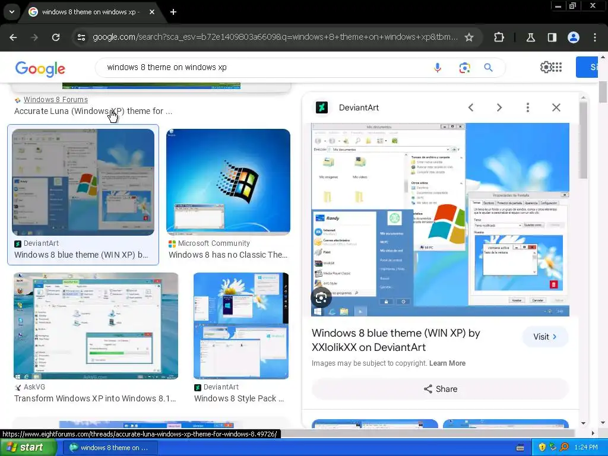This screenshot has height=456, width=608.
Task: Select Windows 8 blue theme thumbnail
Action: [83, 182]
